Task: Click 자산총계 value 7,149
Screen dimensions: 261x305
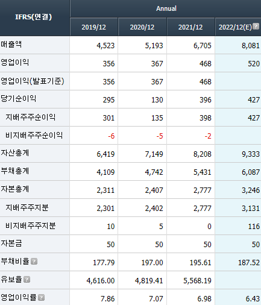Action: [x=154, y=154]
